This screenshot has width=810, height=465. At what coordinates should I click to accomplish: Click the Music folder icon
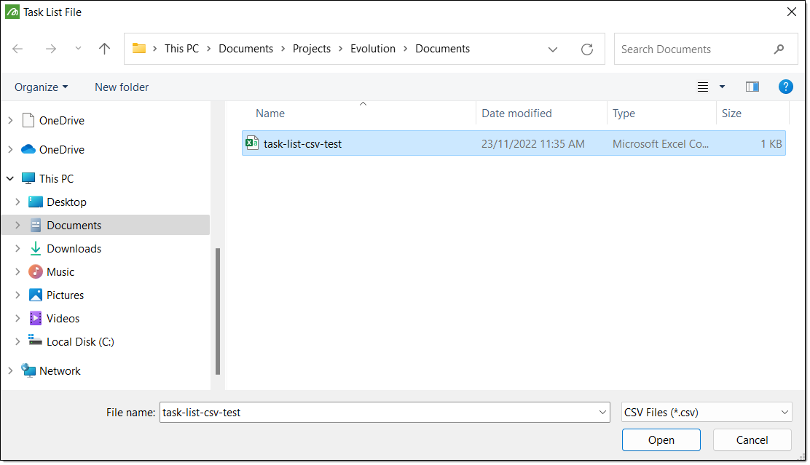(x=36, y=271)
